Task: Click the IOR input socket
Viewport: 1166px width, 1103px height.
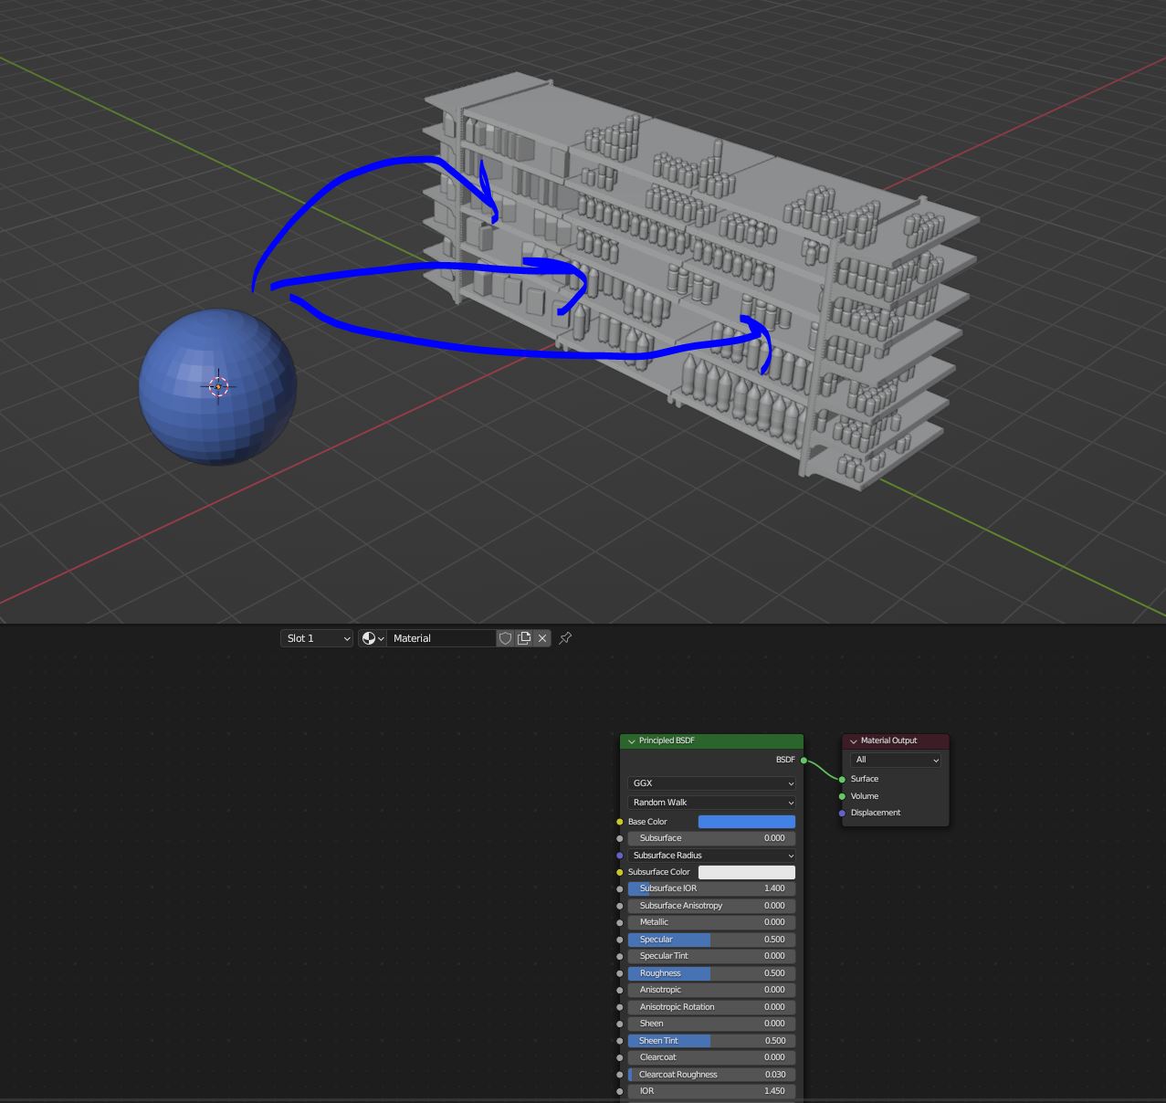Action: (620, 1091)
